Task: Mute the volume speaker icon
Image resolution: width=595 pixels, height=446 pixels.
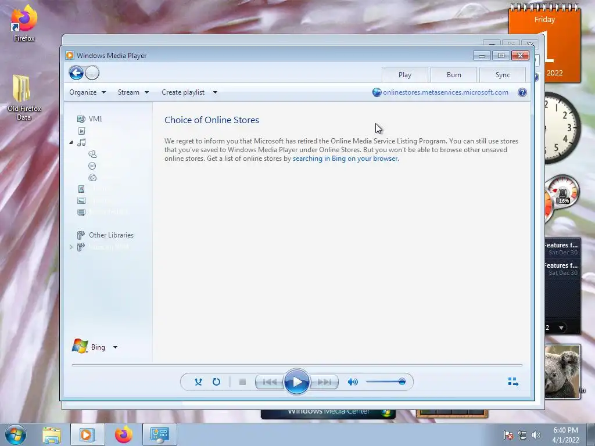Action: (353, 382)
